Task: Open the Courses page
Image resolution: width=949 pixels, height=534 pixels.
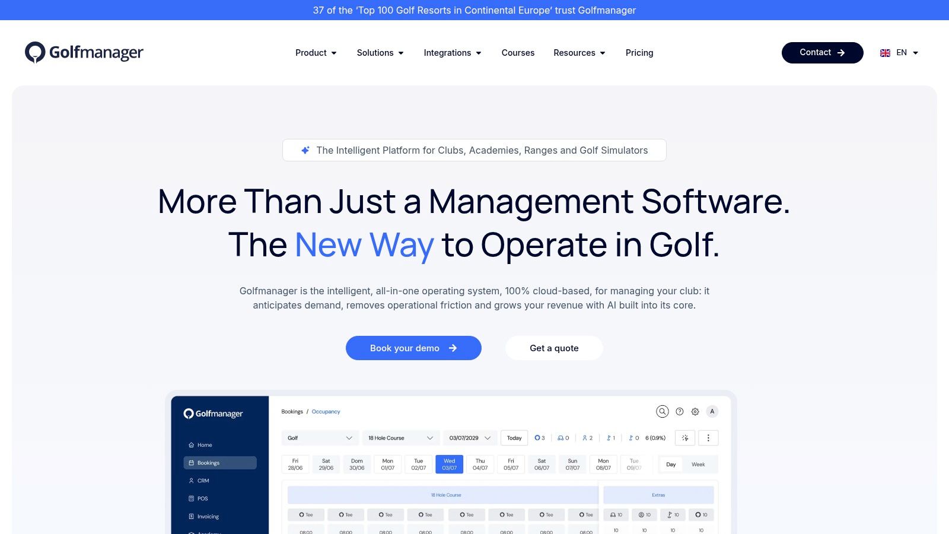Action: pyautogui.click(x=518, y=53)
